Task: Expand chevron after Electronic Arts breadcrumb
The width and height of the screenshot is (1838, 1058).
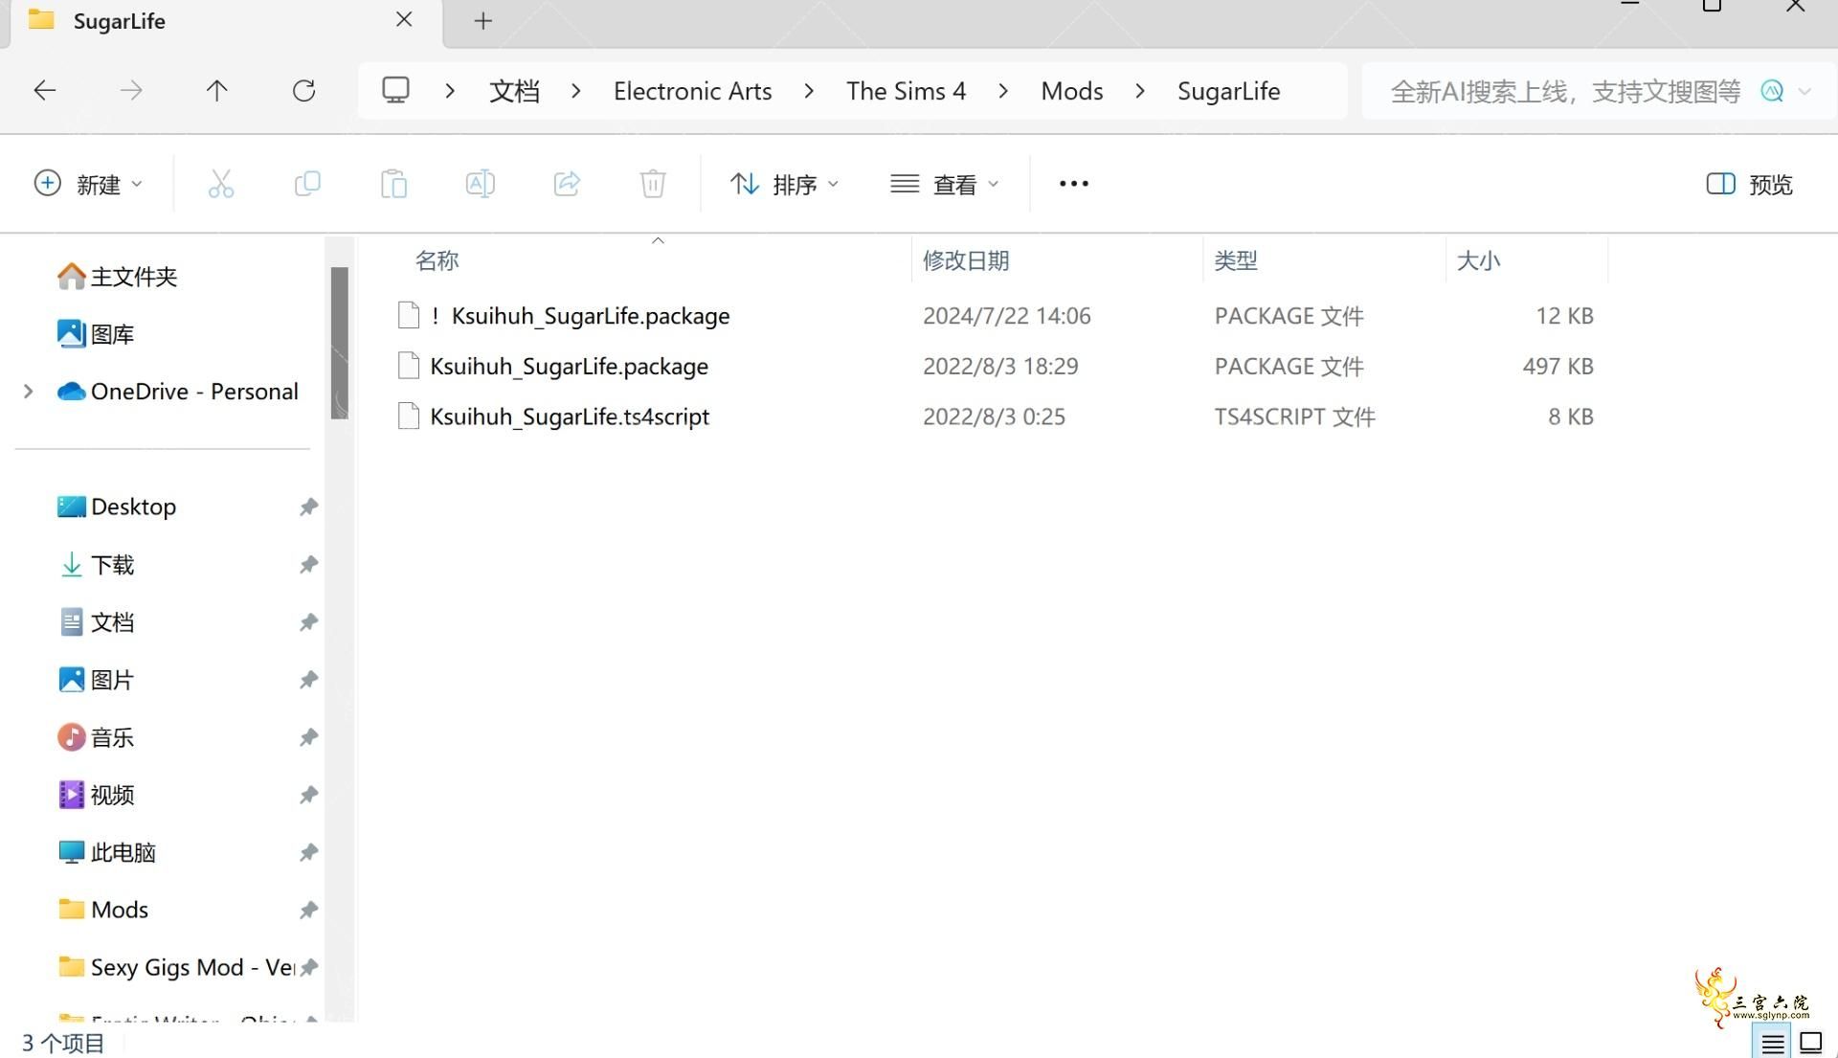Action: [x=809, y=91]
